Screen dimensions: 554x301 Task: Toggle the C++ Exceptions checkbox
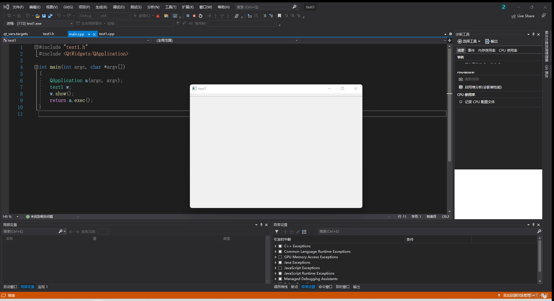click(280, 246)
